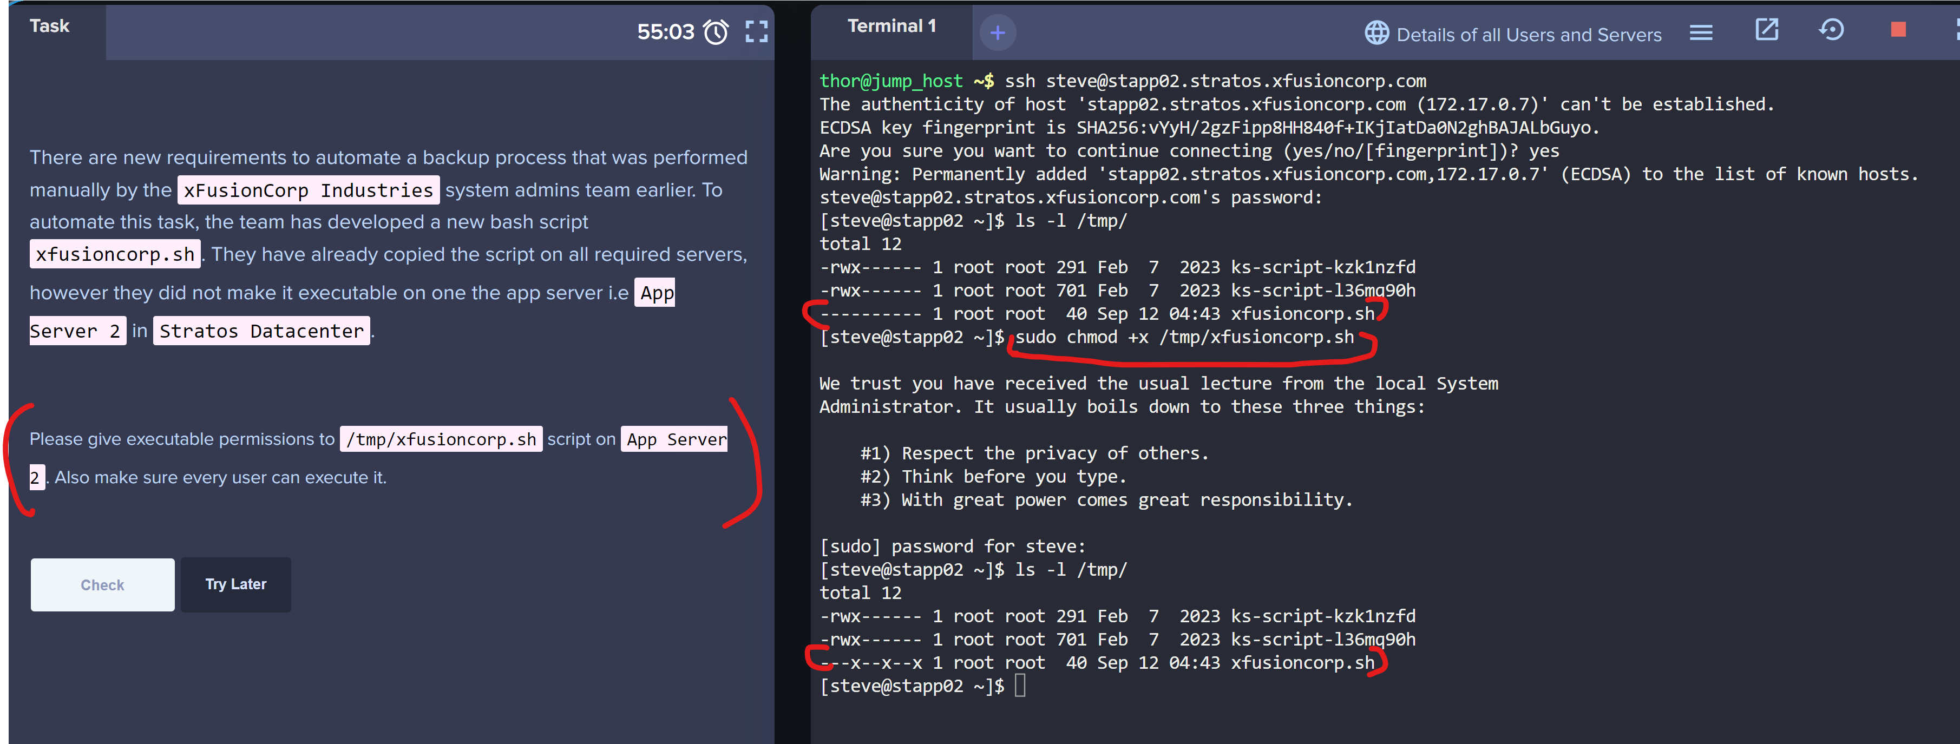Image resolution: width=1960 pixels, height=744 pixels.
Task: Click the countdown clock icon
Action: tap(715, 32)
